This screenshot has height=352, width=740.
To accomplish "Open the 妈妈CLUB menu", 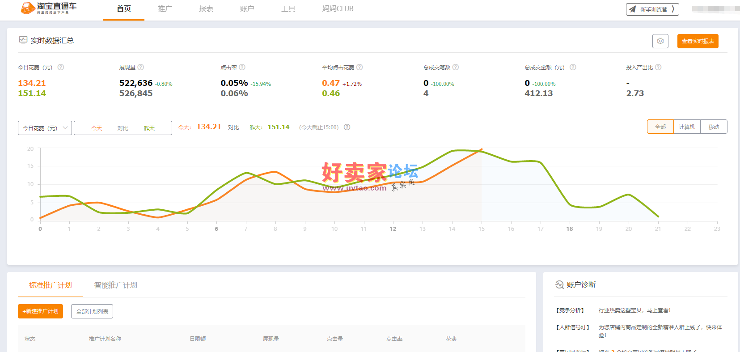I will click(x=338, y=9).
